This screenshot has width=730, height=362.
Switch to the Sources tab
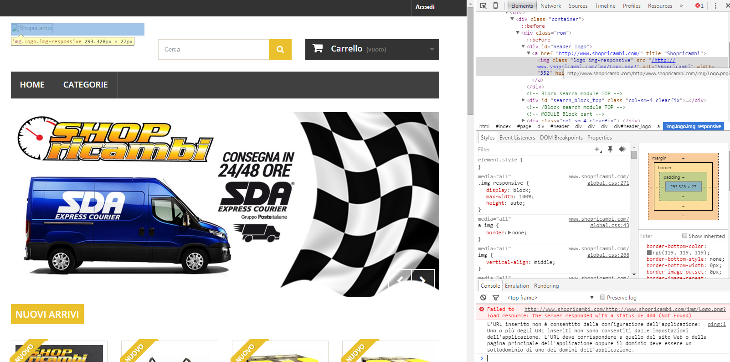click(578, 6)
